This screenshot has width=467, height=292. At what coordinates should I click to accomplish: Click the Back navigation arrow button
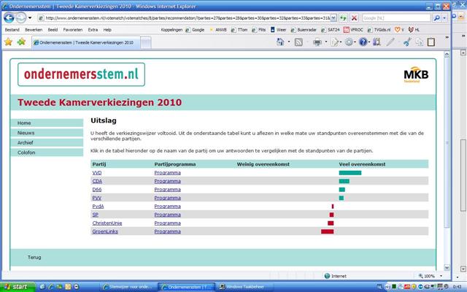pos(9,18)
